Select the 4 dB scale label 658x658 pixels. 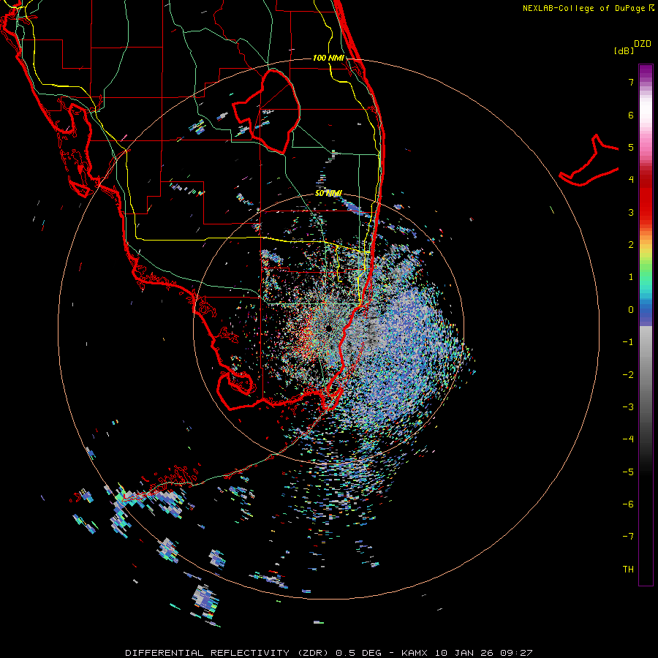pyautogui.click(x=631, y=180)
